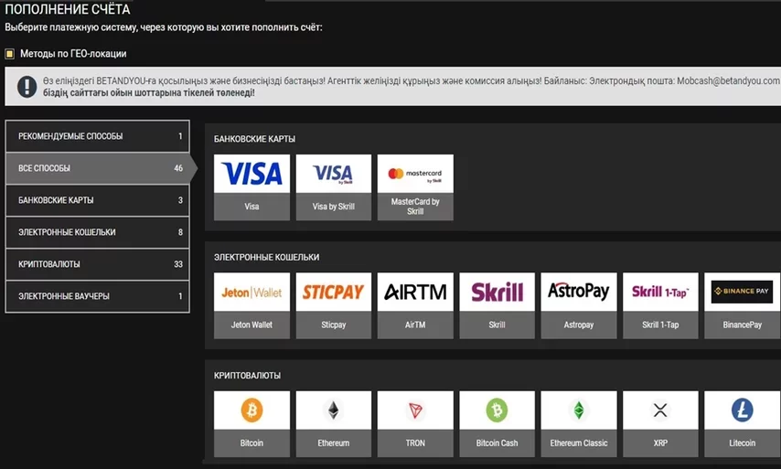The width and height of the screenshot is (781, 469).
Task: Choose Ethereum cryptocurrency tile
Action: [333, 423]
